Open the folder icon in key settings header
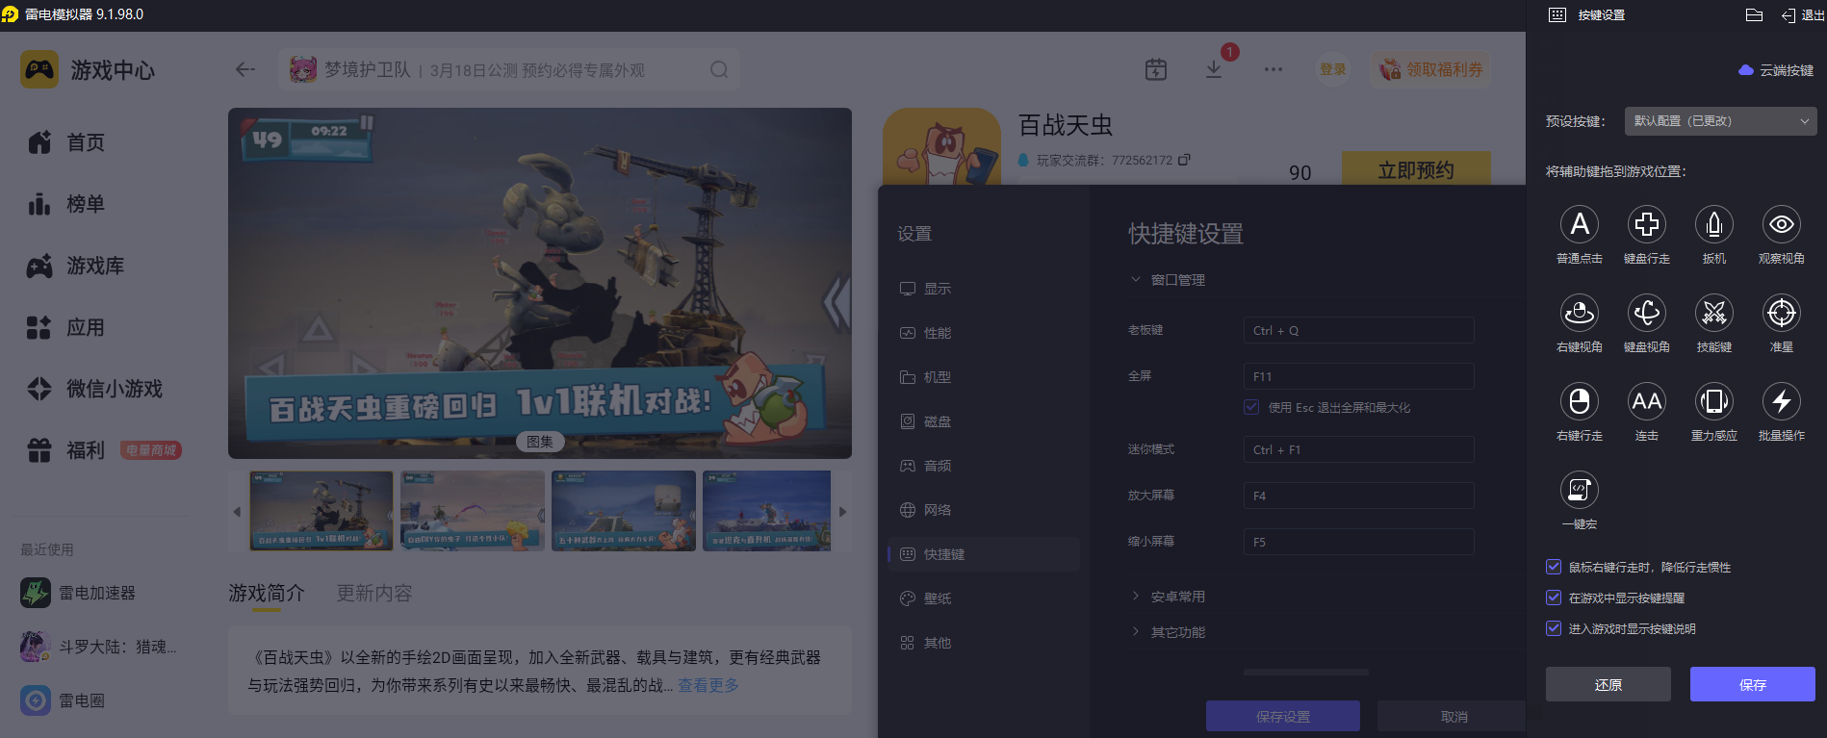 point(1754,14)
